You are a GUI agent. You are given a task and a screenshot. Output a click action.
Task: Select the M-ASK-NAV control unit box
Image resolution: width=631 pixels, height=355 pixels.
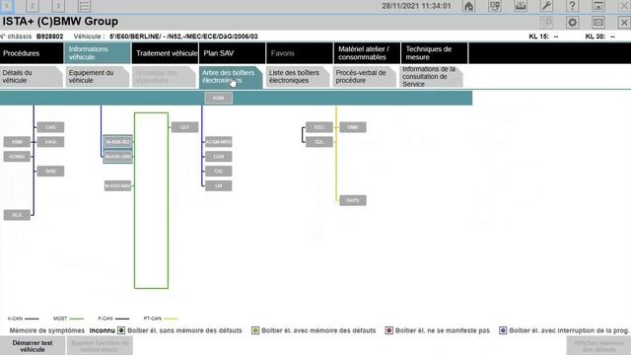pyautogui.click(x=117, y=185)
